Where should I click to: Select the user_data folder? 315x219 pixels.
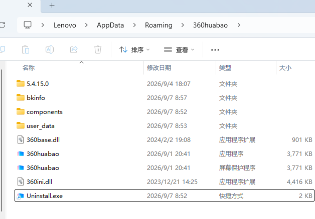click(165, 125)
